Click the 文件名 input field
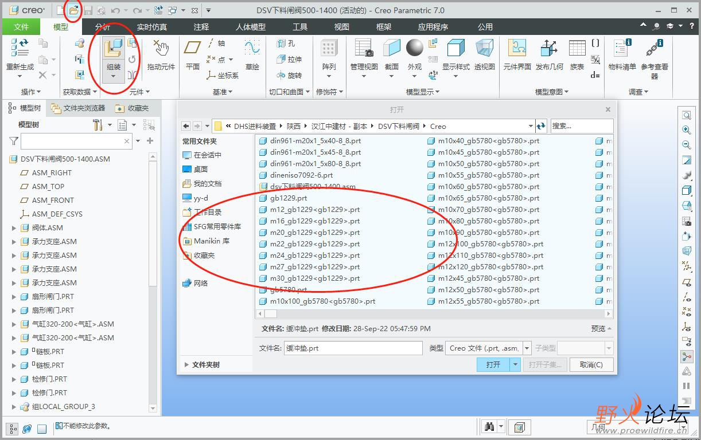 (353, 348)
